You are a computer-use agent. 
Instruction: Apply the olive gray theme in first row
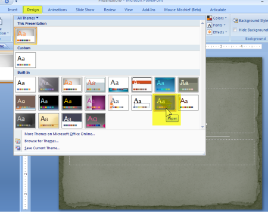[188, 84]
